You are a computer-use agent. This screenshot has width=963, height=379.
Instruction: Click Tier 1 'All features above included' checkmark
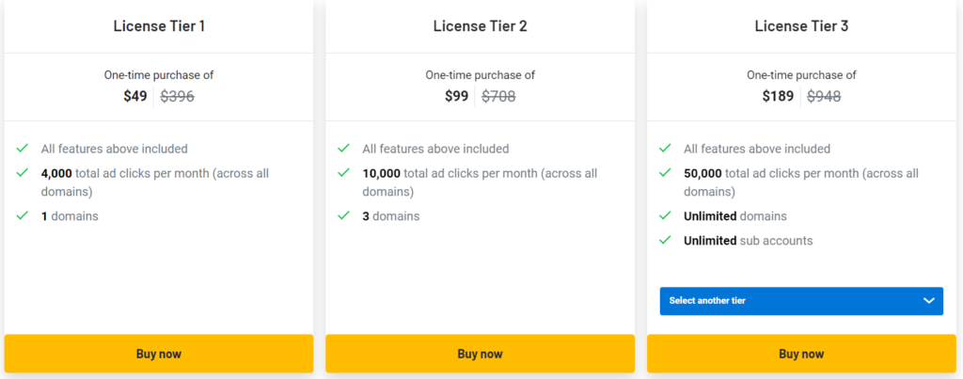coord(23,149)
